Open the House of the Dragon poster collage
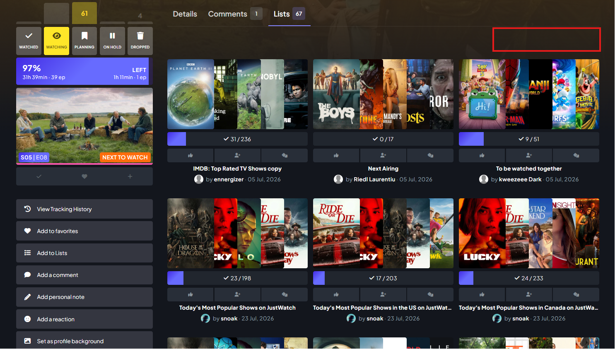Image resolution: width=615 pixels, height=349 pixels. click(x=237, y=233)
